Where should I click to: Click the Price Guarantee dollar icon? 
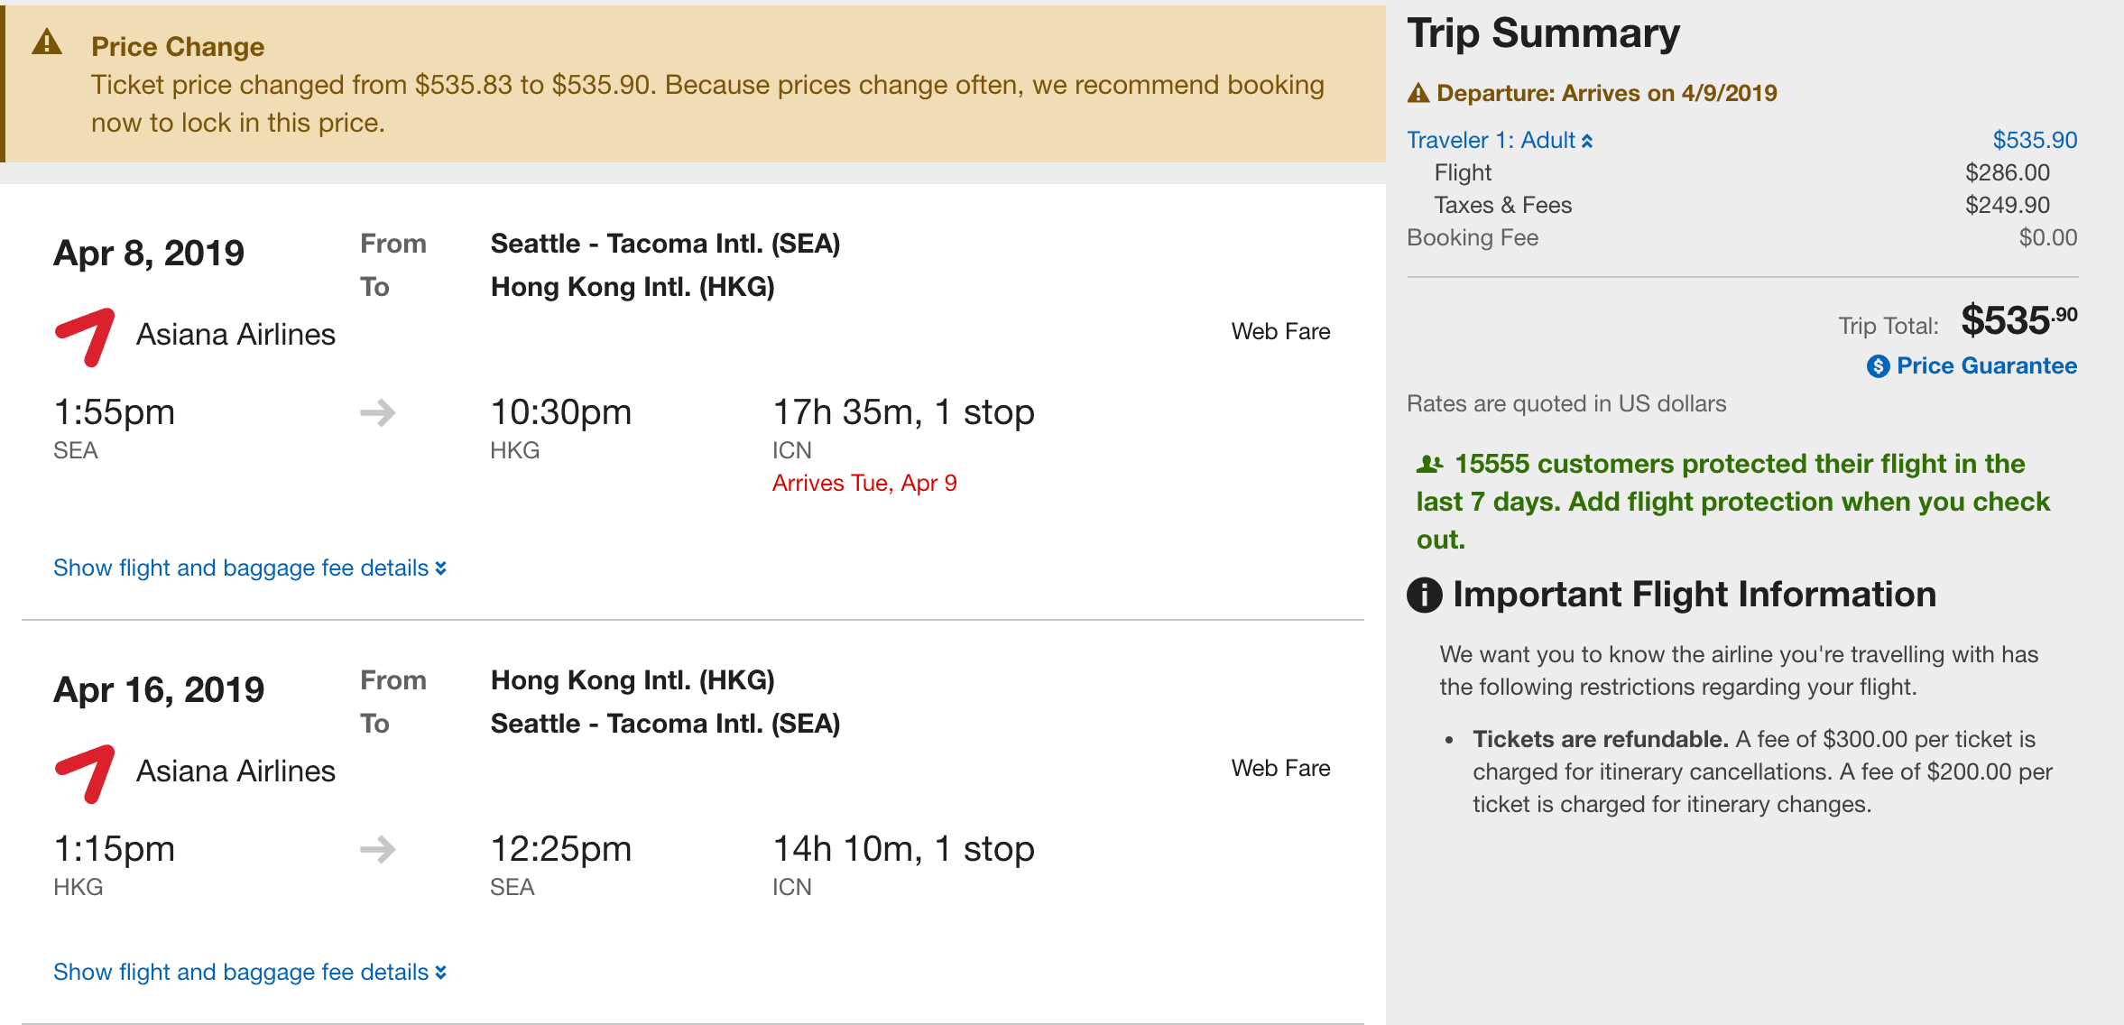click(x=1878, y=366)
